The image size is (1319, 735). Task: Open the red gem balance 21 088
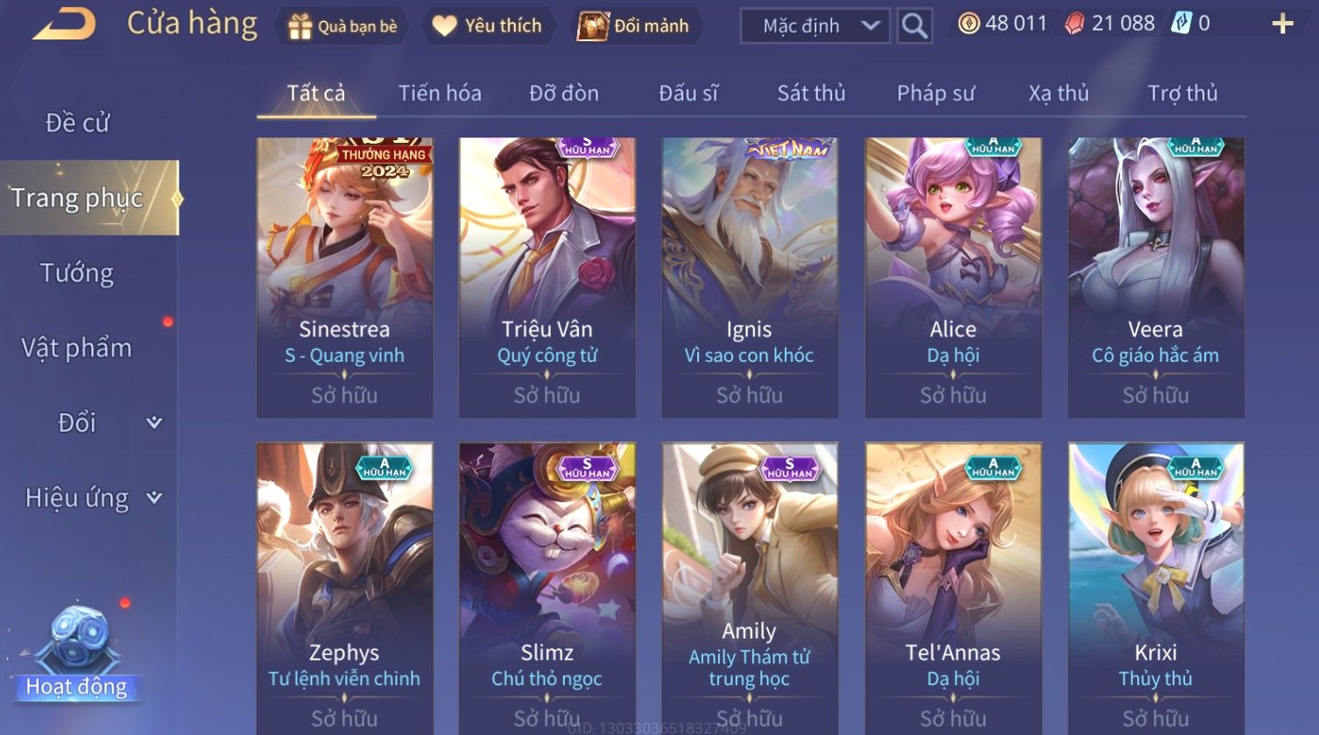click(x=1109, y=24)
